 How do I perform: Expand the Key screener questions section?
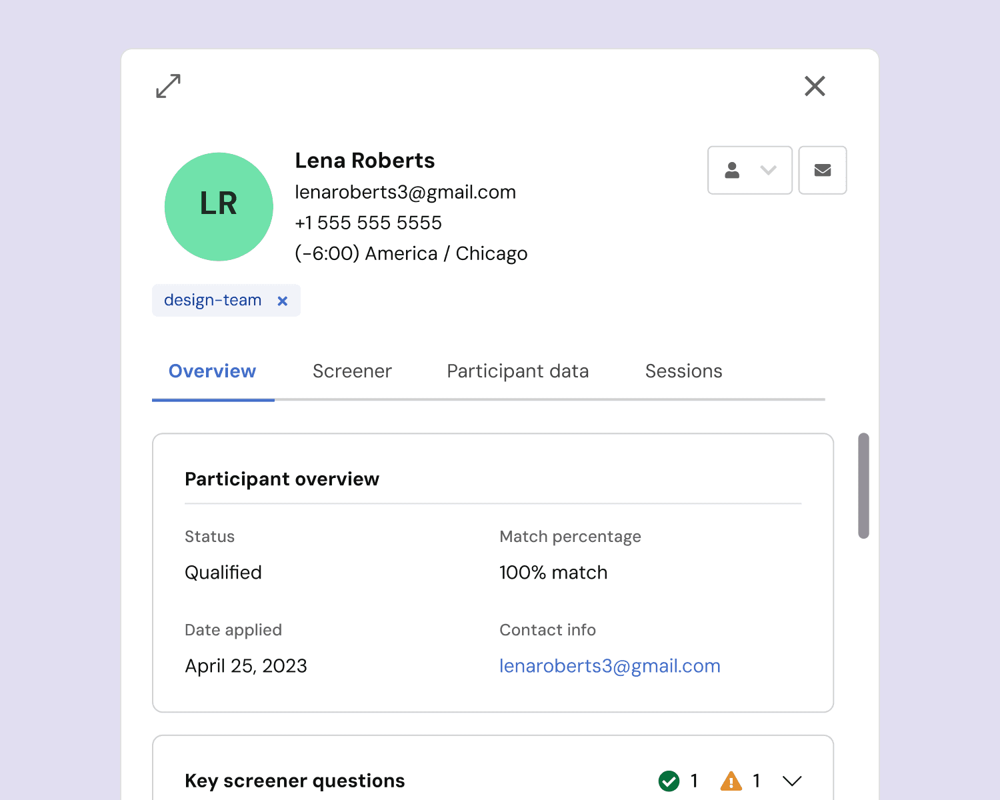point(792,781)
